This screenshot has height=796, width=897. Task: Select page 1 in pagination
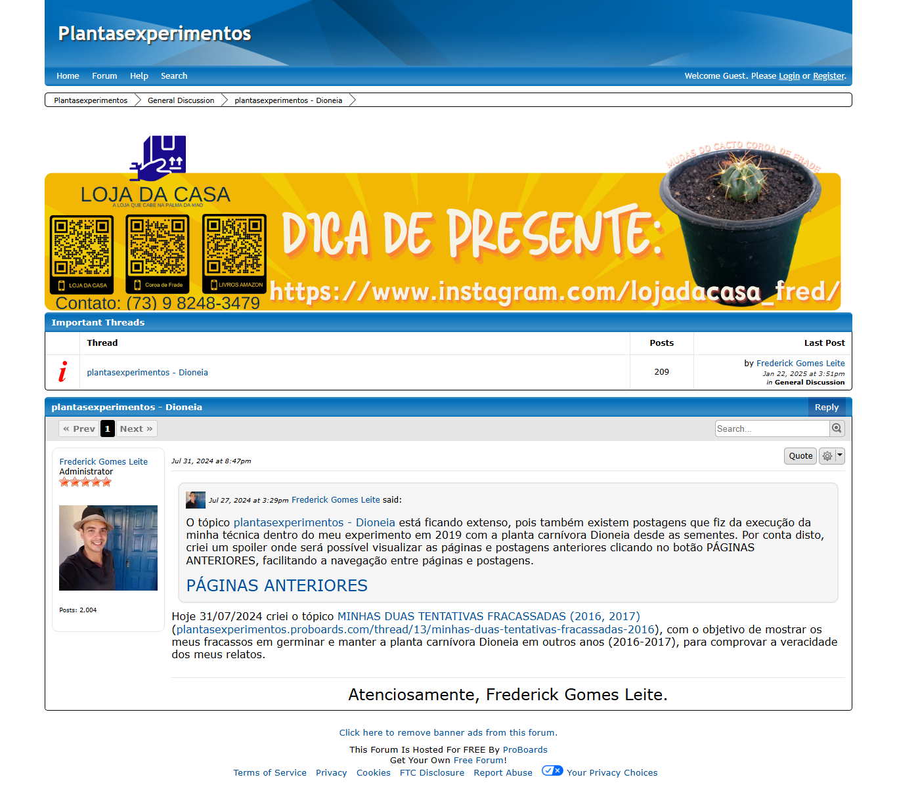(x=108, y=429)
